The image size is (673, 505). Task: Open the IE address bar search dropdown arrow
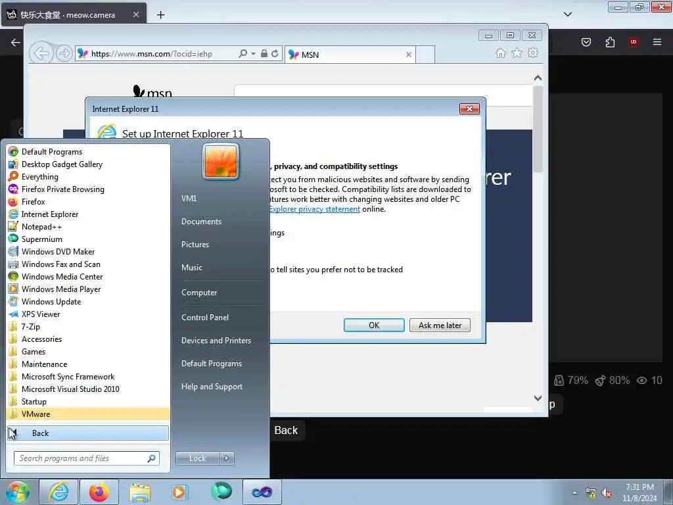click(253, 54)
